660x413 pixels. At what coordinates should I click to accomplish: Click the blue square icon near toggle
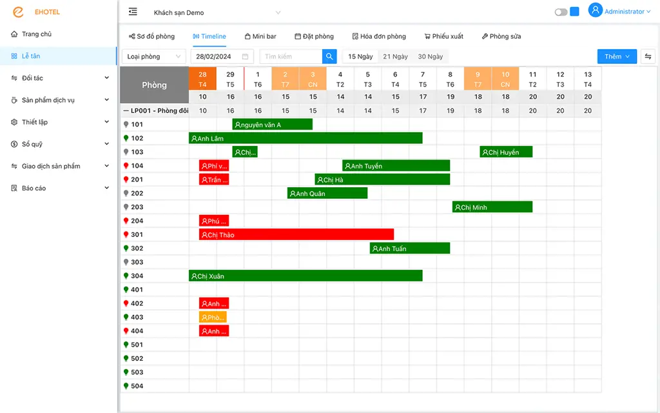coord(574,12)
